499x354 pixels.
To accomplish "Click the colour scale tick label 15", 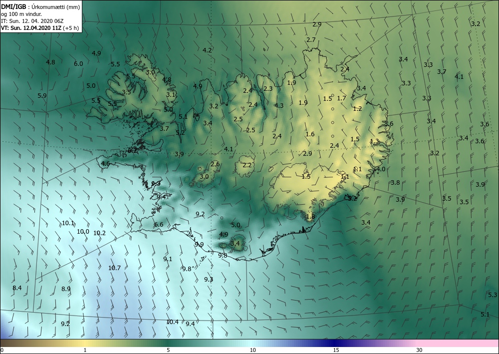I will point(336,351).
